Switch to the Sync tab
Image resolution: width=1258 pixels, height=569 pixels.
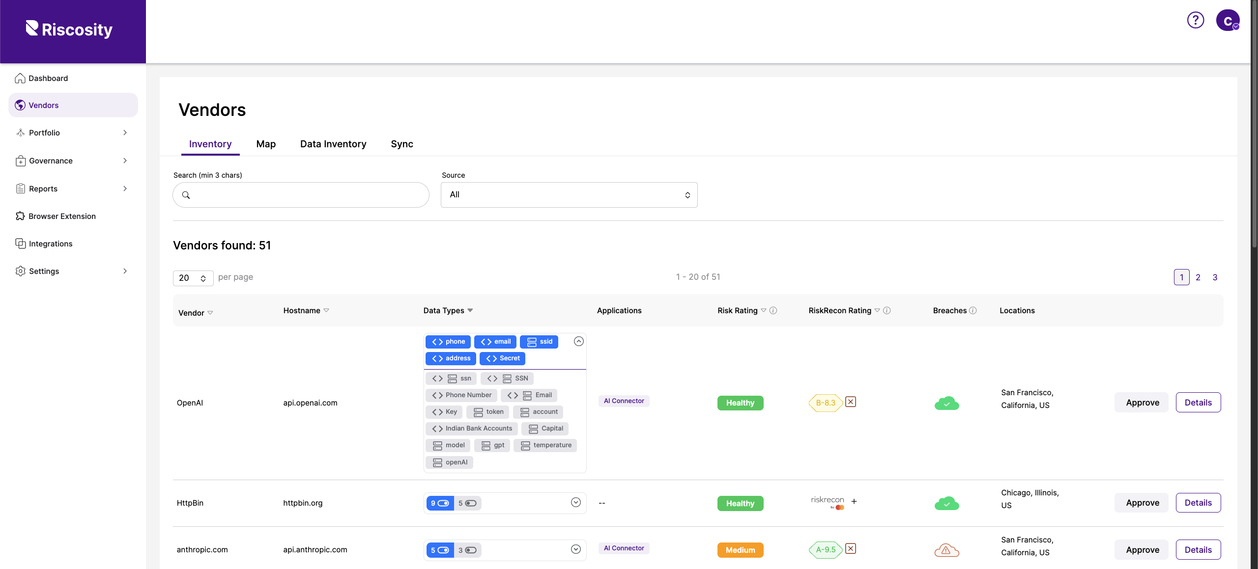[402, 144]
